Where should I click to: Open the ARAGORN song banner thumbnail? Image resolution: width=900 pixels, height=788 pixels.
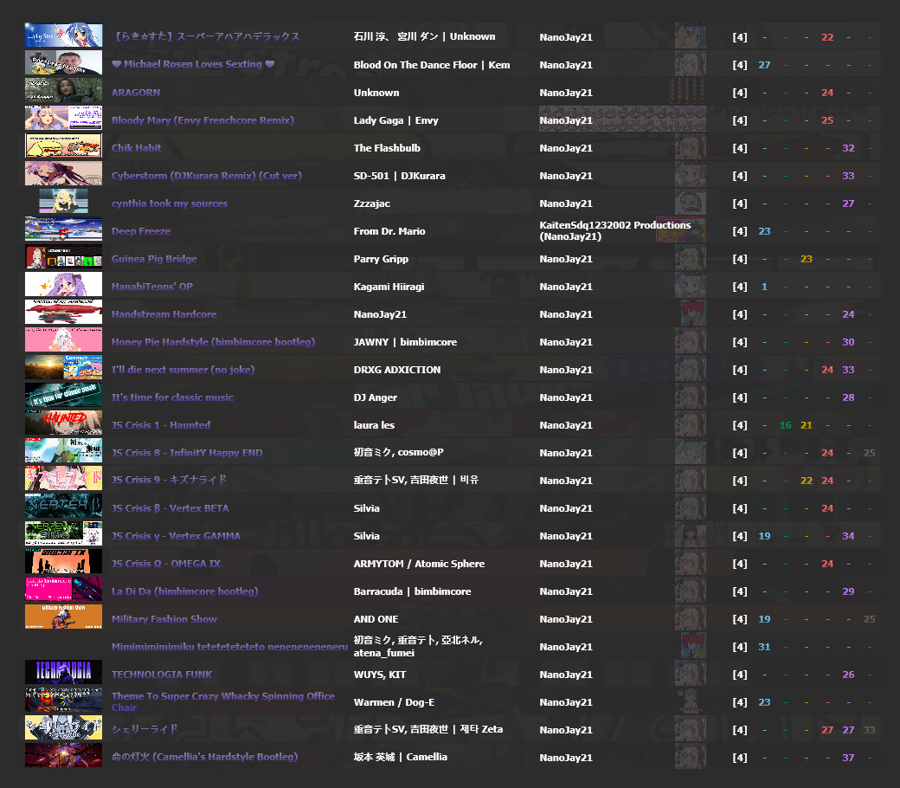(63, 92)
